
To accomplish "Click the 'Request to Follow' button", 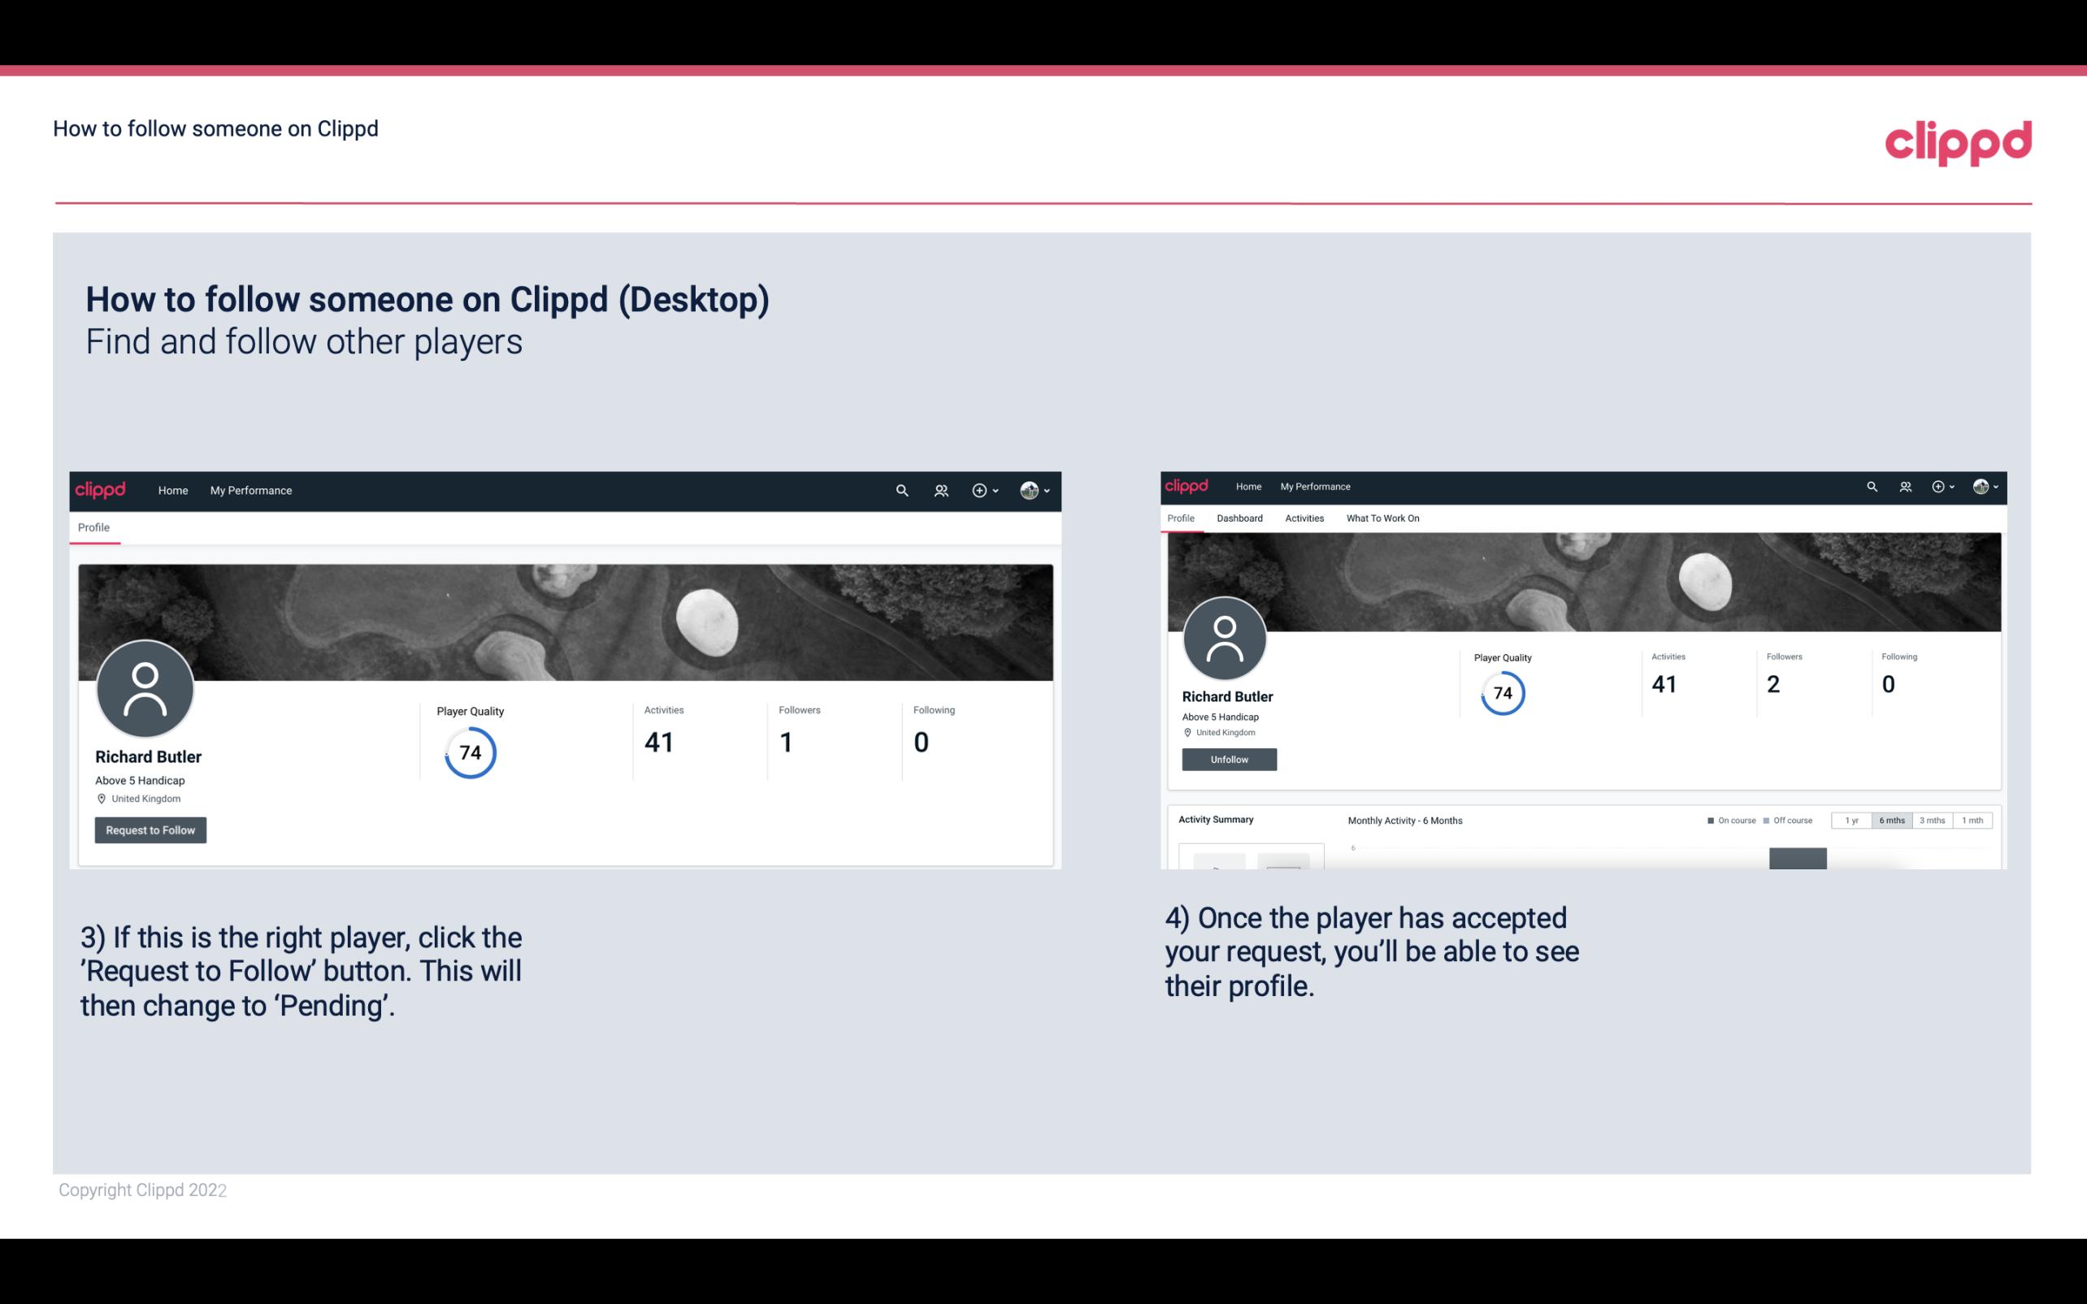I will tap(150, 830).
